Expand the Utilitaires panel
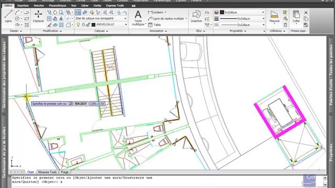This screenshot has height=188, width=335. click(x=277, y=31)
